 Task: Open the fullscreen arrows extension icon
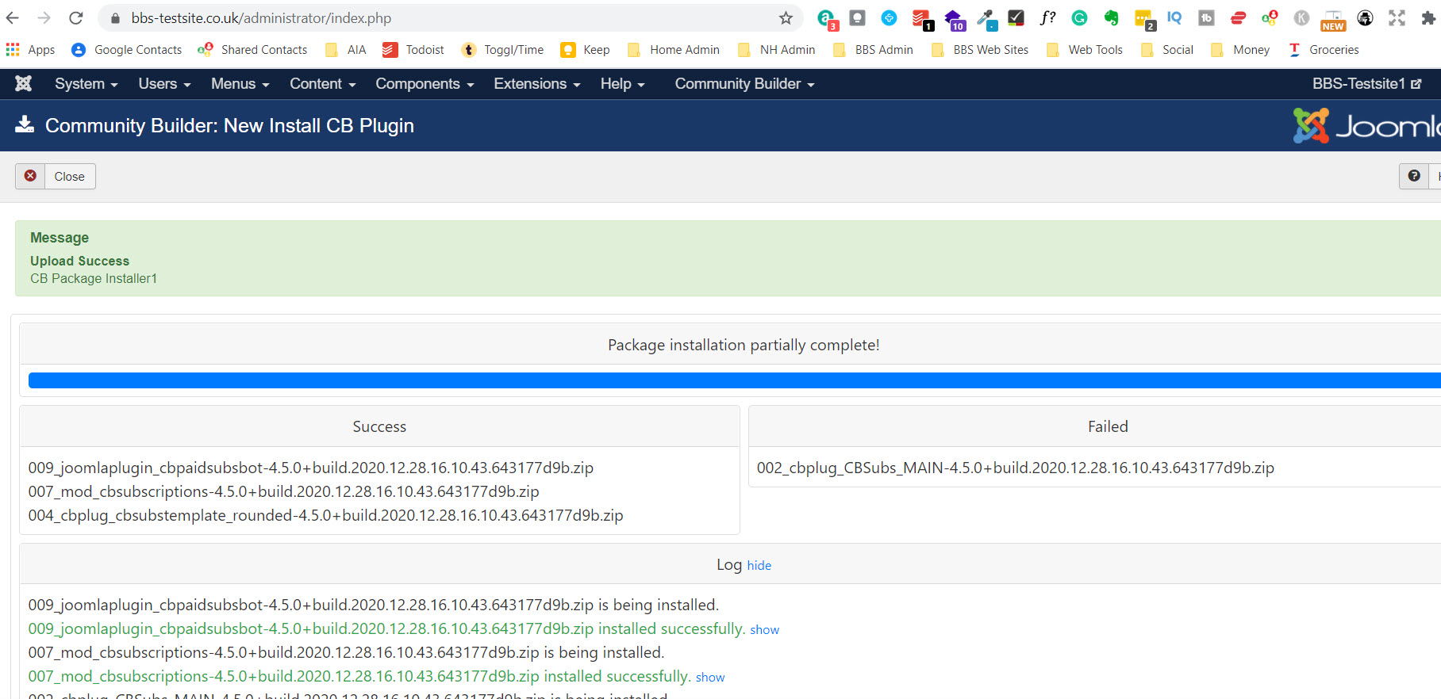(1397, 17)
